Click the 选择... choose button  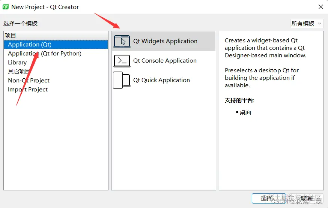click(x=269, y=198)
